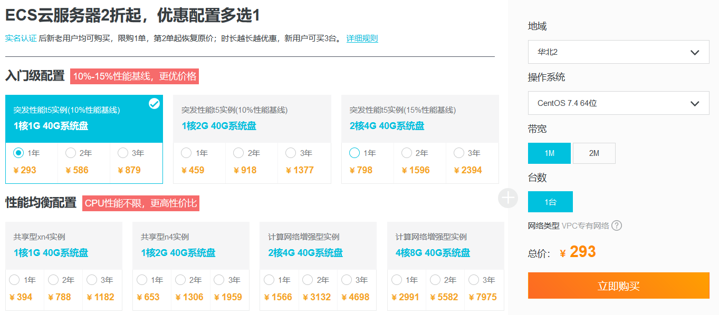
Task: Select the 共享型n4实例 card header
Action: click(191, 245)
